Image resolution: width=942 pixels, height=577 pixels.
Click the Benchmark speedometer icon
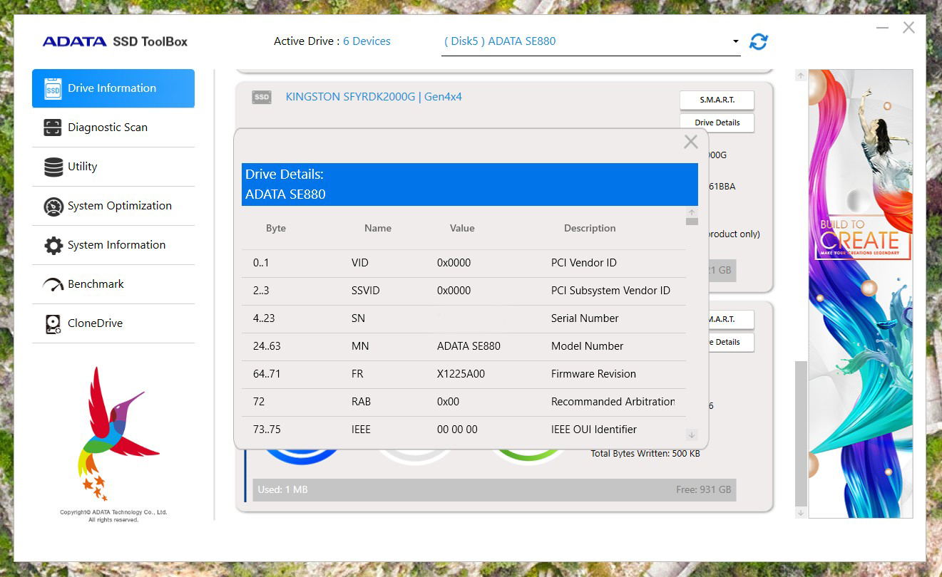[x=53, y=284]
